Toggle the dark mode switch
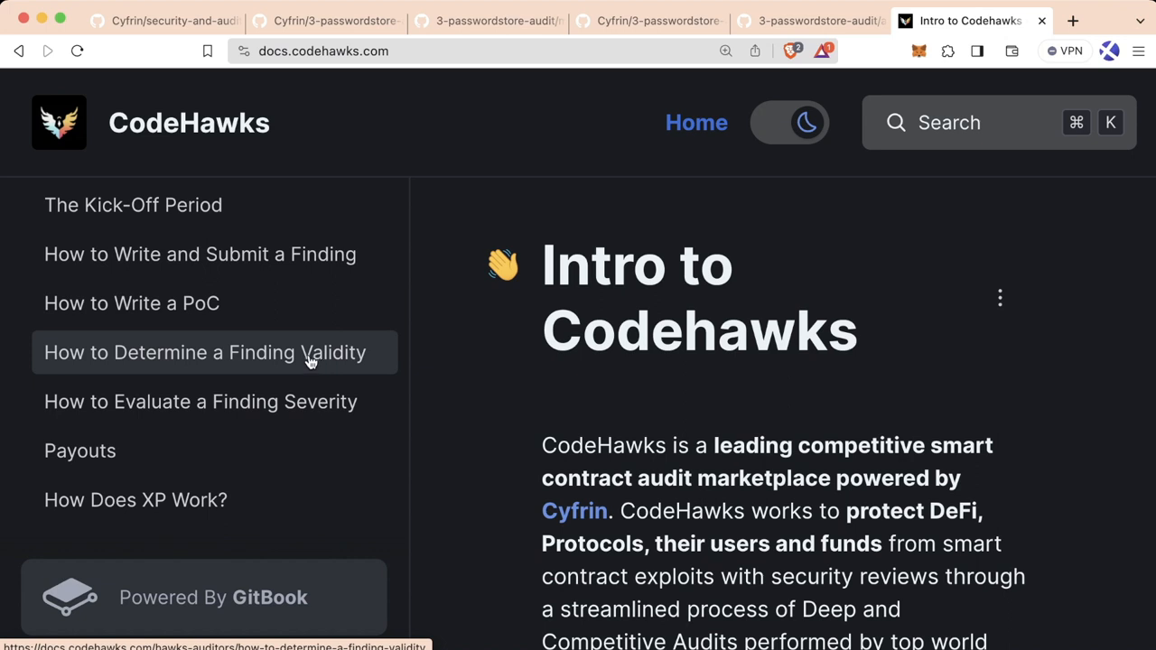This screenshot has height=650, width=1156. tap(789, 123)
